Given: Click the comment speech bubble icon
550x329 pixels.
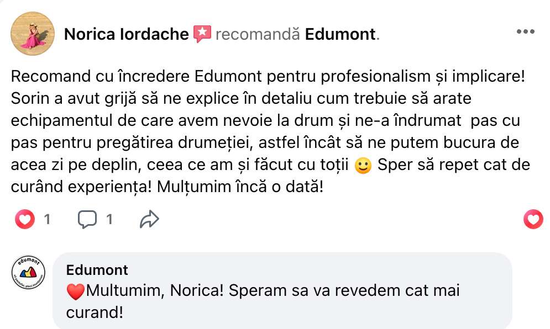Looking at the screenshot, I should (x=87, y=220).
